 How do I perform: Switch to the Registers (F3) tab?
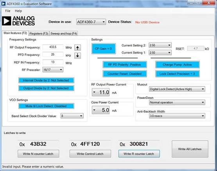click(39, 33)
